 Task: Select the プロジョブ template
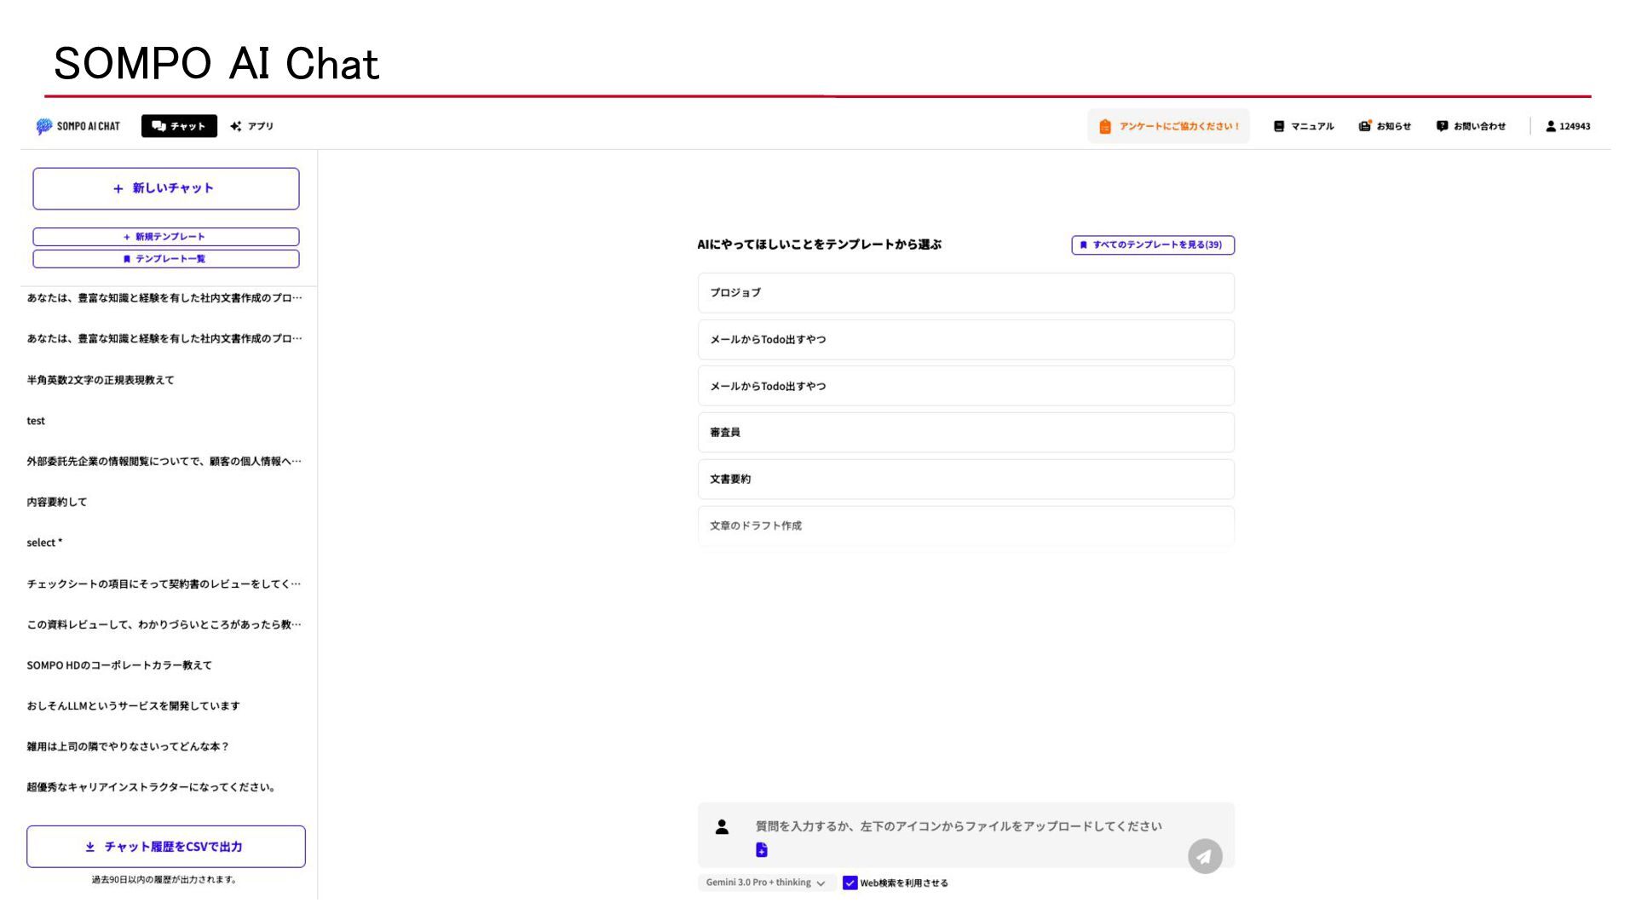click(965, 293)
